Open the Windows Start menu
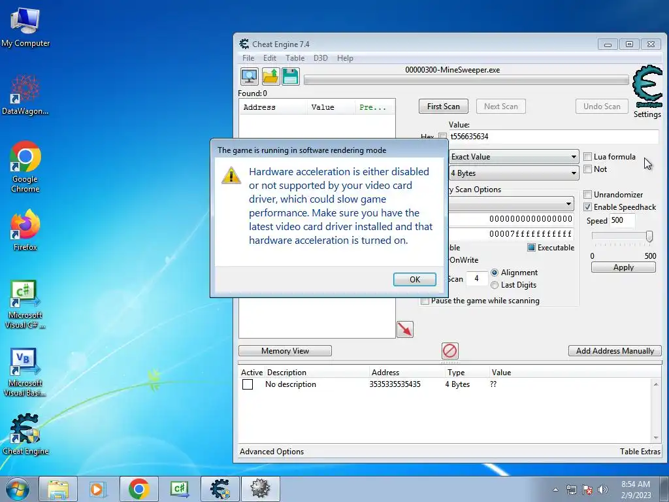This screenshot has width=669, height=502. click(x=17, y=489)
